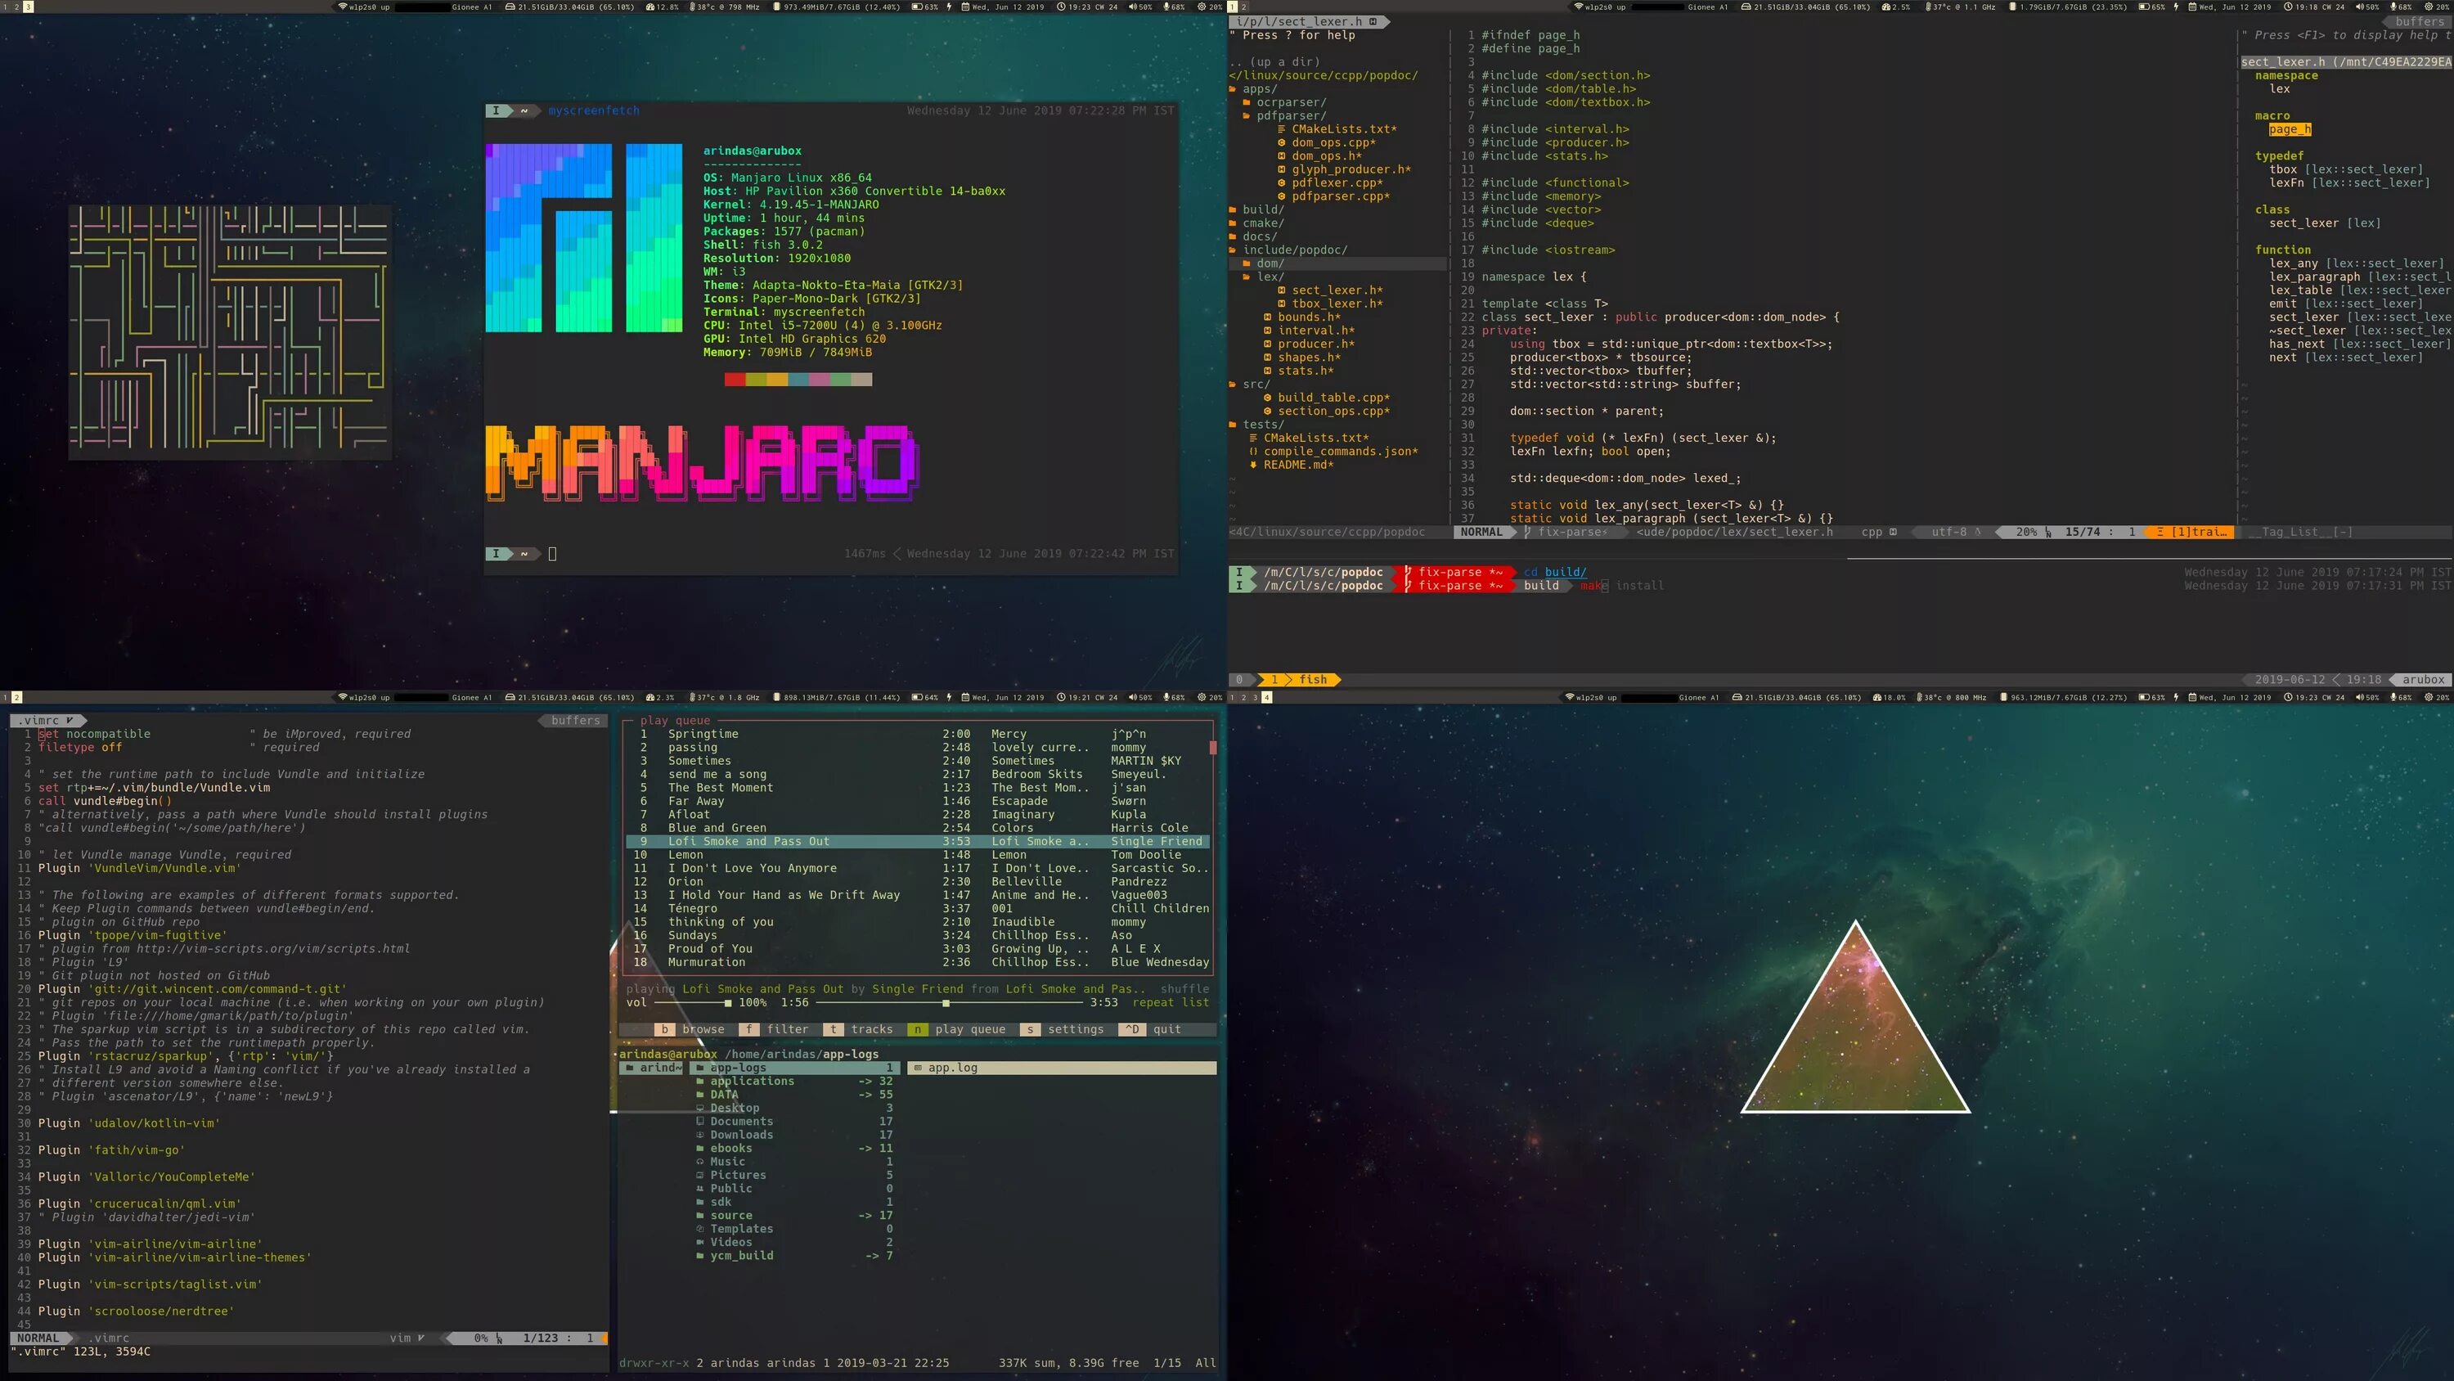
Task: Click the memory icon beside 1.79GiB/7.67GiB
Action: pos(2013,7)
